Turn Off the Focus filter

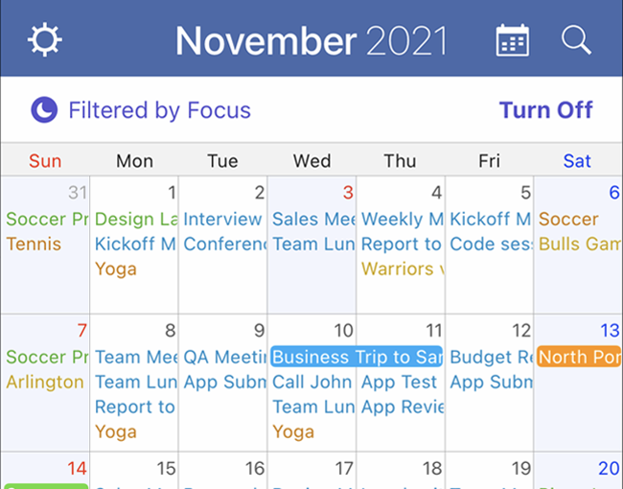[x=545, y=110]
